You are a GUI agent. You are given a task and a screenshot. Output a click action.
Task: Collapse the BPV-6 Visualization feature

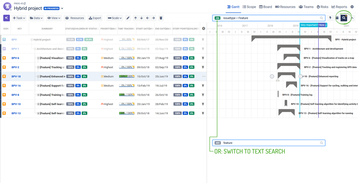click(x=38, y=58)
